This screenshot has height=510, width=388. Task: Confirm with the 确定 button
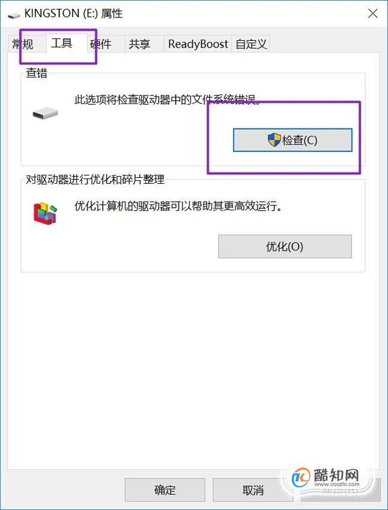[165, 490]
